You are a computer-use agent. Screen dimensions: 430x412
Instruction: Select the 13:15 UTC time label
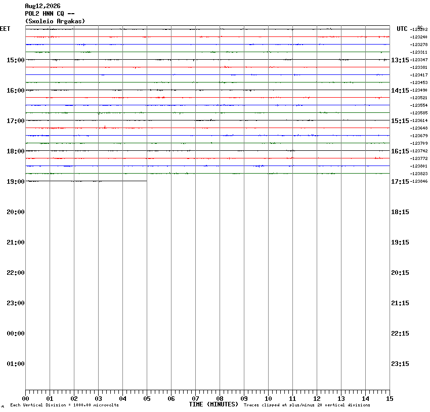click(x=400, y=60)
